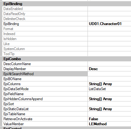Select the EpiSort property
The height and width of the screenshot is (129, 131).
coord(45,104)
